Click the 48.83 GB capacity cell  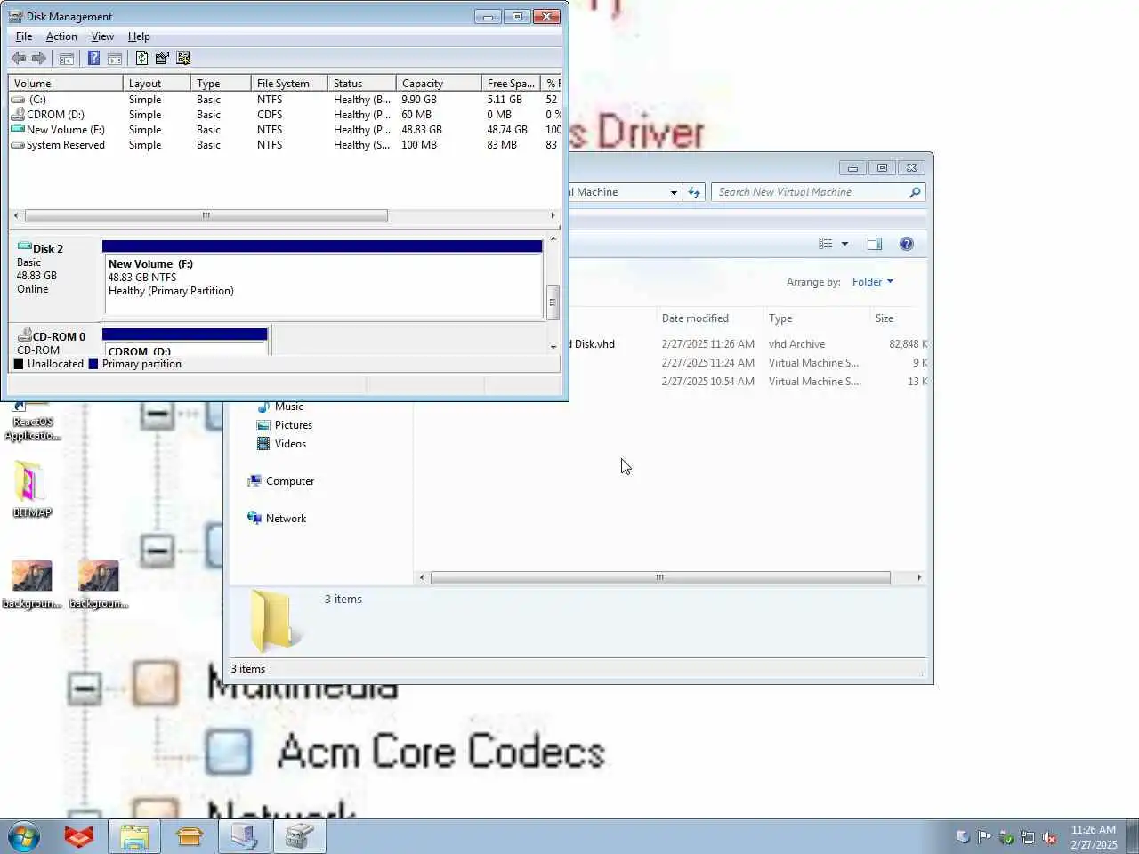coord(422,130)
